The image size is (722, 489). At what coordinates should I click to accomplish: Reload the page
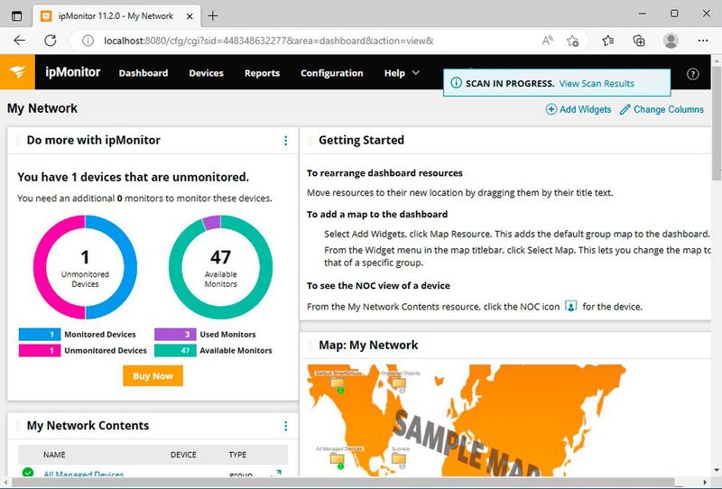tap(51, 41)
